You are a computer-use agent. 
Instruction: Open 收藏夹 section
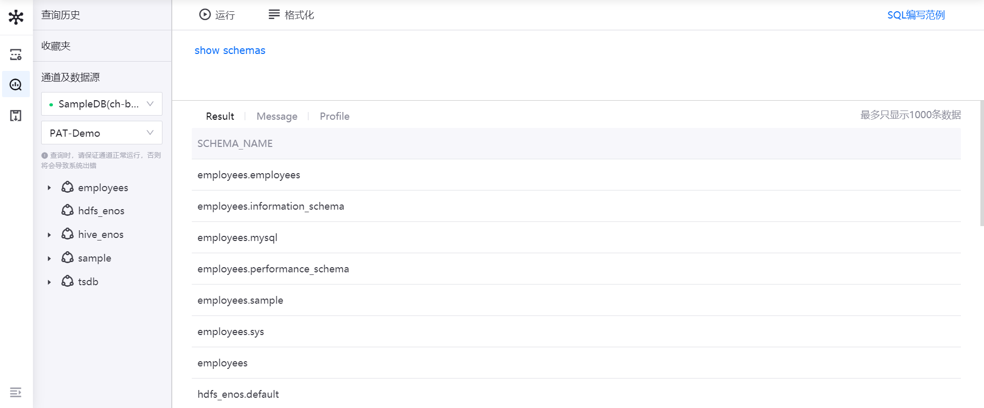[x=56, y=46]
